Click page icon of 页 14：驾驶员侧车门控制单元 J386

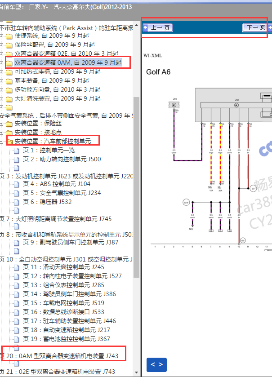pos(17,294)
